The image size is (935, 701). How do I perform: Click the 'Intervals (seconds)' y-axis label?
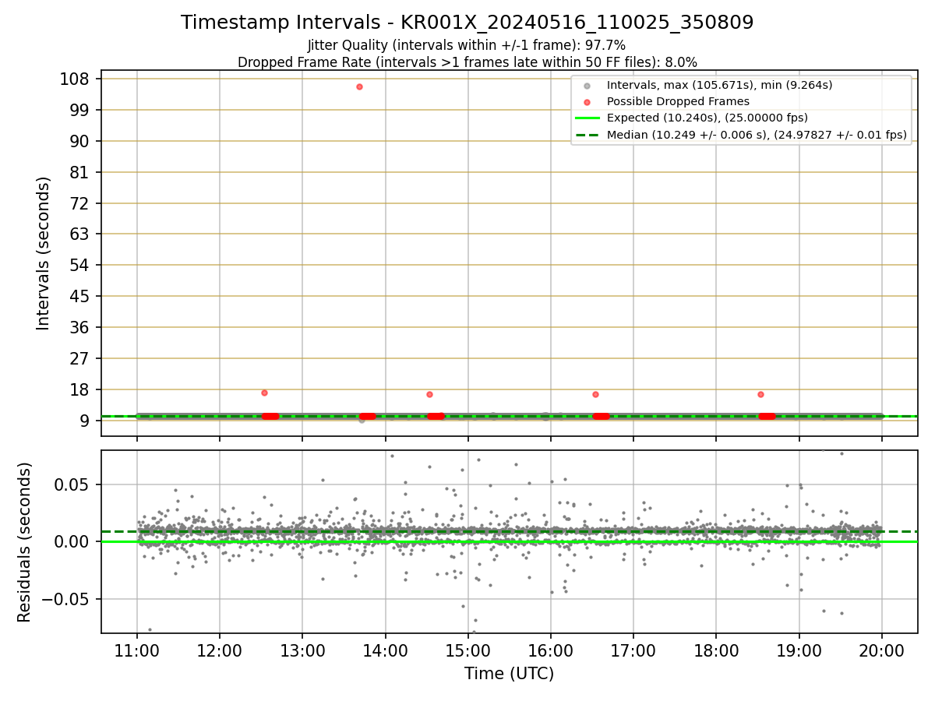tap(44, 253)
